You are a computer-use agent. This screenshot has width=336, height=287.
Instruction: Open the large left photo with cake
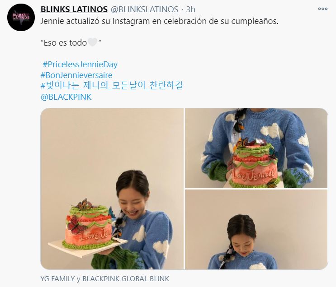point(112,189)
